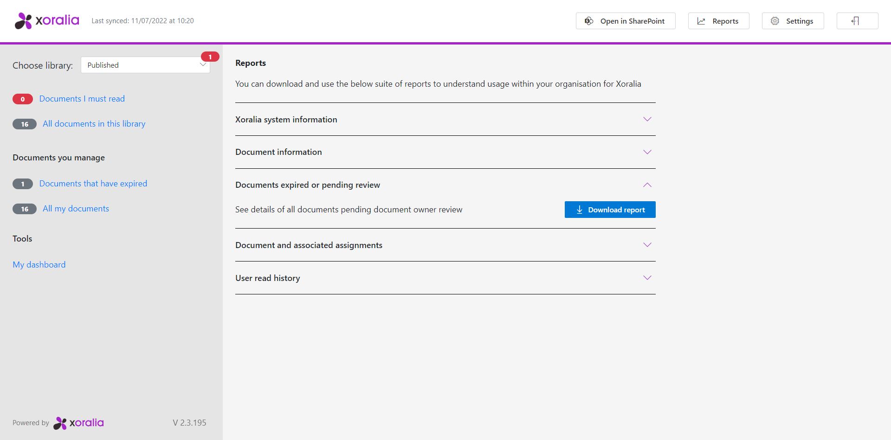The height and width of the screenshot is (440, 891).
Task: Expand Document and associated assignments chevron
Action: click(x=647, y=245)
